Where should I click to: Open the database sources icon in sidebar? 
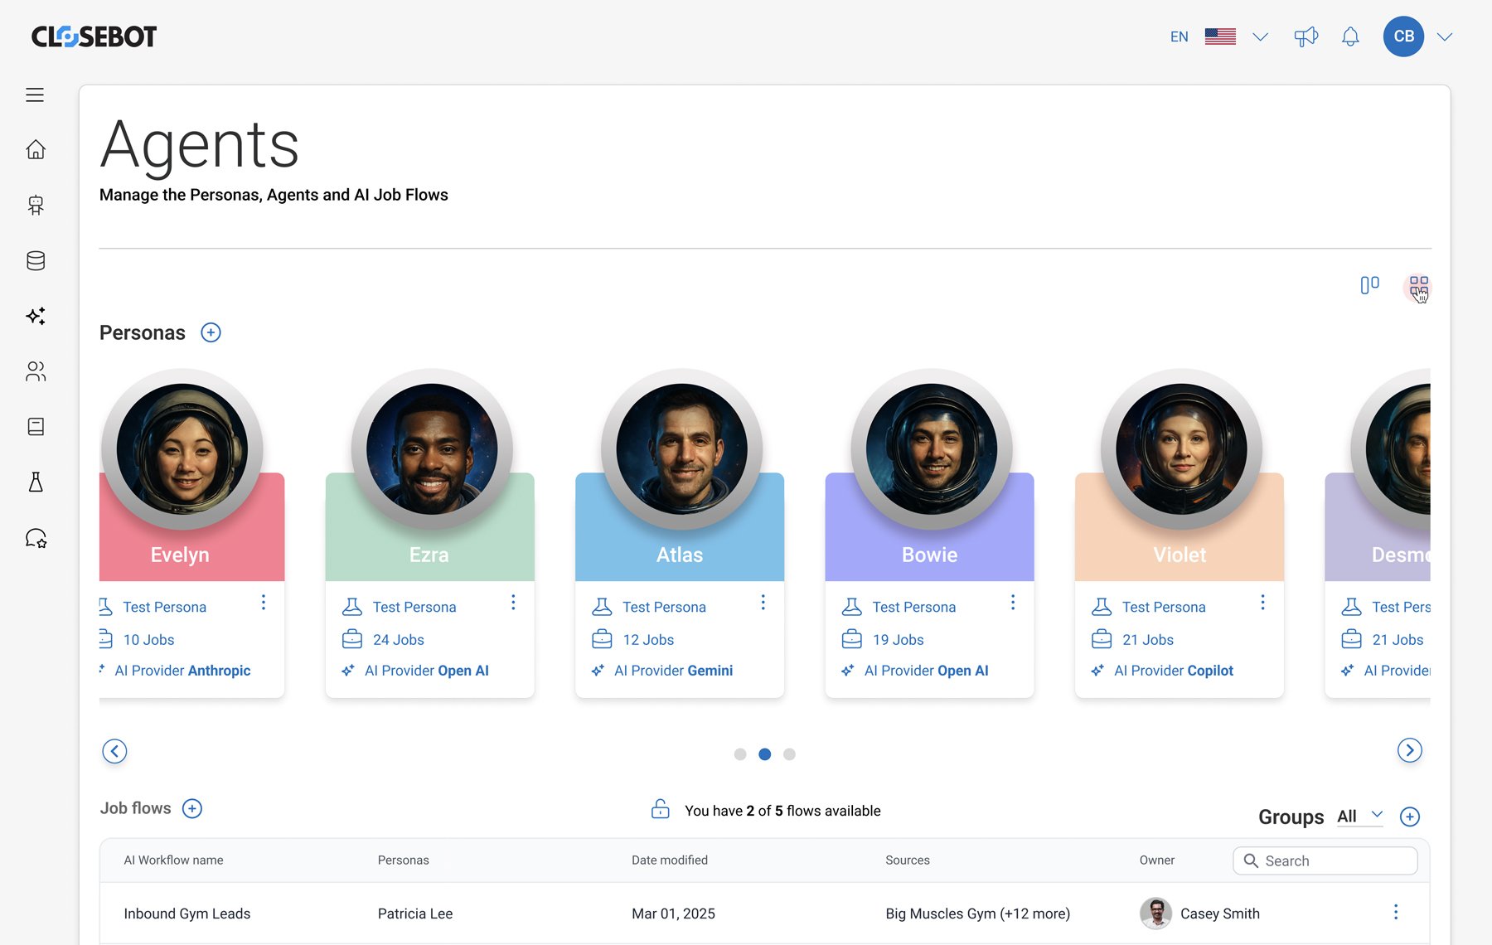[36, 261]
